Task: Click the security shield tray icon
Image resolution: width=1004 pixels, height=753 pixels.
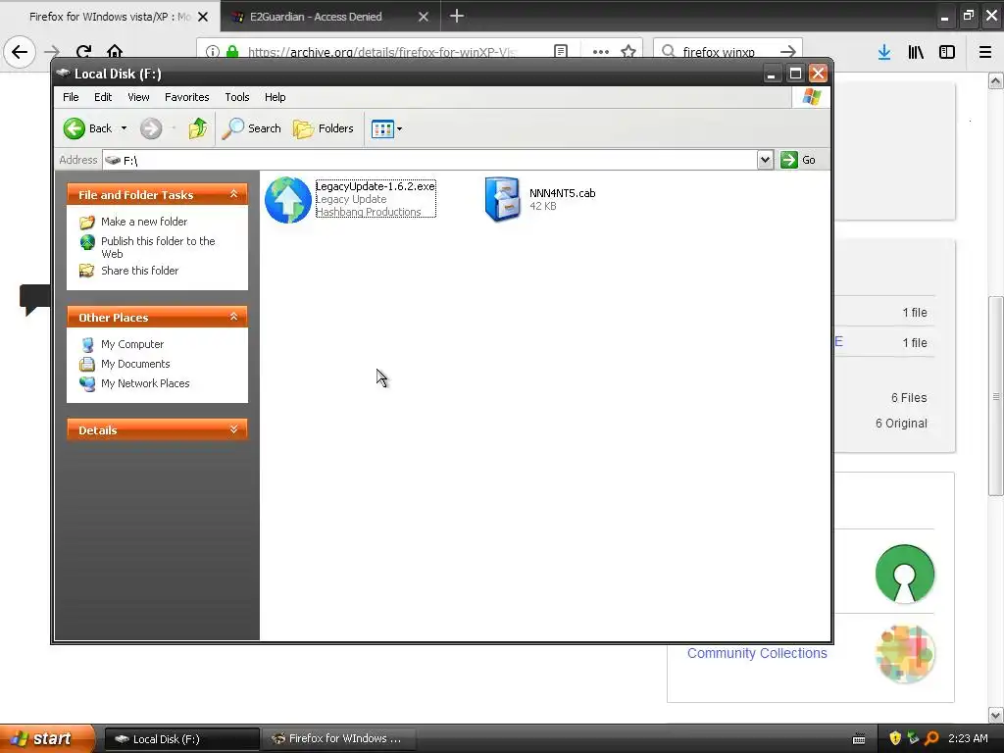Action: pos(895,738)
